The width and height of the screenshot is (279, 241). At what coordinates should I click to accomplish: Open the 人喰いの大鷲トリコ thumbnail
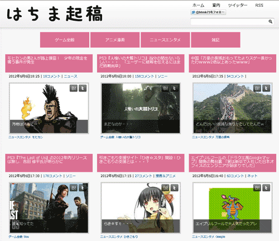click(141, 108)
